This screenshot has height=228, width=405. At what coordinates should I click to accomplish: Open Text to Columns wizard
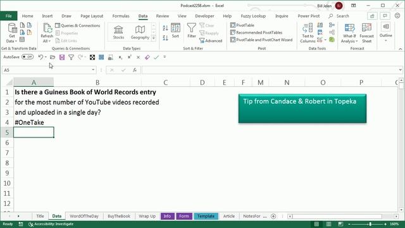308,33
